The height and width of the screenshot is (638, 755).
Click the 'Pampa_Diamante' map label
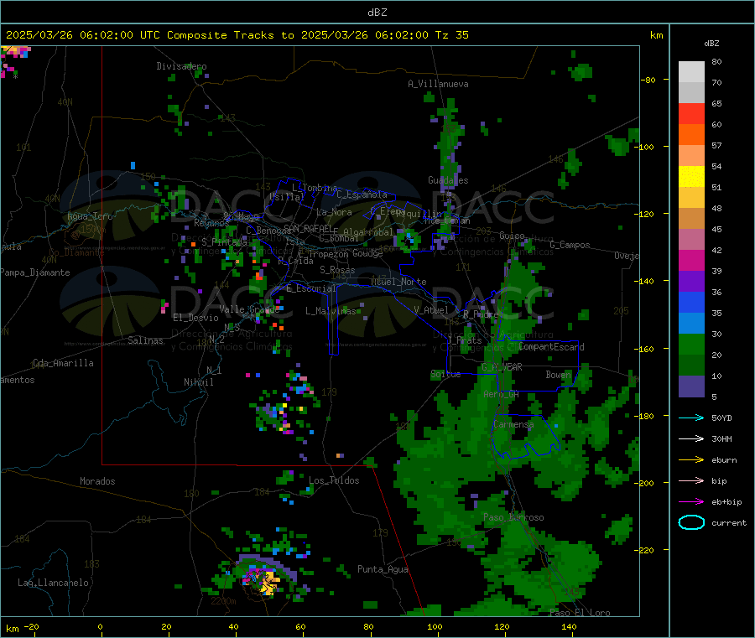(35, 272)
